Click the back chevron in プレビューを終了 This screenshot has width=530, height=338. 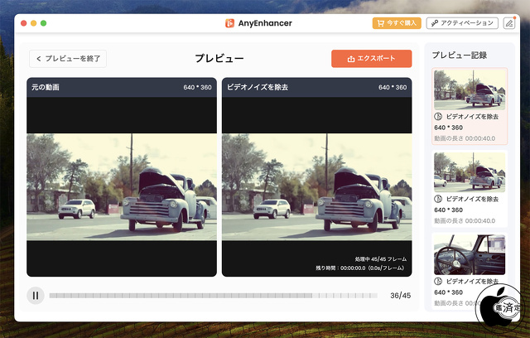coord(39,59)
